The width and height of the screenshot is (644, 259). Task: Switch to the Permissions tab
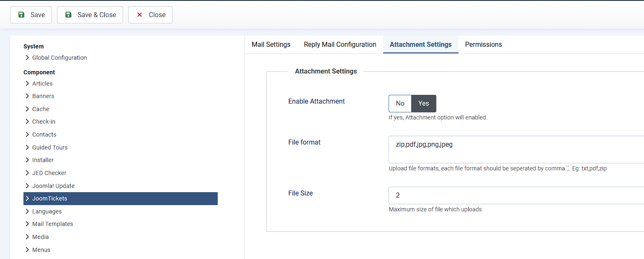coord(484,44)
